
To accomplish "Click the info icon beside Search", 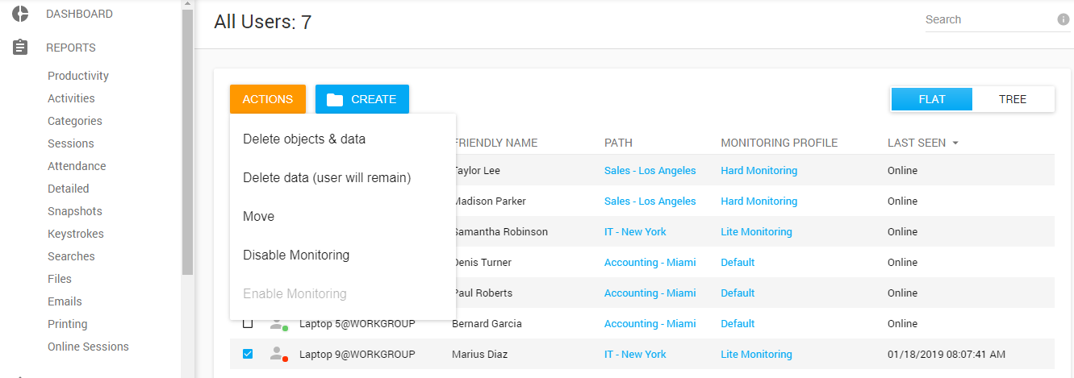I will coord(1063,19).
